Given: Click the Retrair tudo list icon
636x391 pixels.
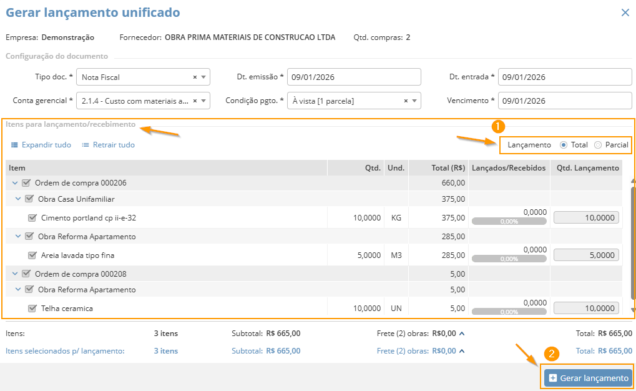Looking at the screenshot, I should click(86, 145).
